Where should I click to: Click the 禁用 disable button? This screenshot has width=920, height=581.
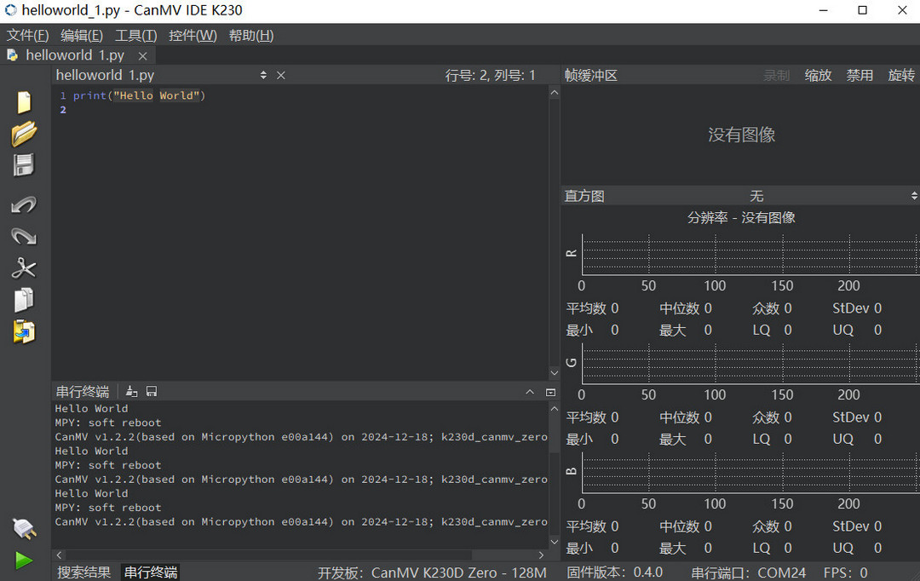click(x=860, y=76)
